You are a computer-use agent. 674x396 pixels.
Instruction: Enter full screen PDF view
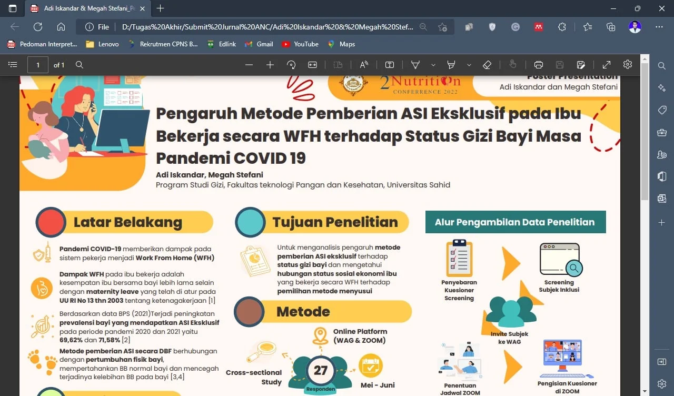(x=607, y=65)
